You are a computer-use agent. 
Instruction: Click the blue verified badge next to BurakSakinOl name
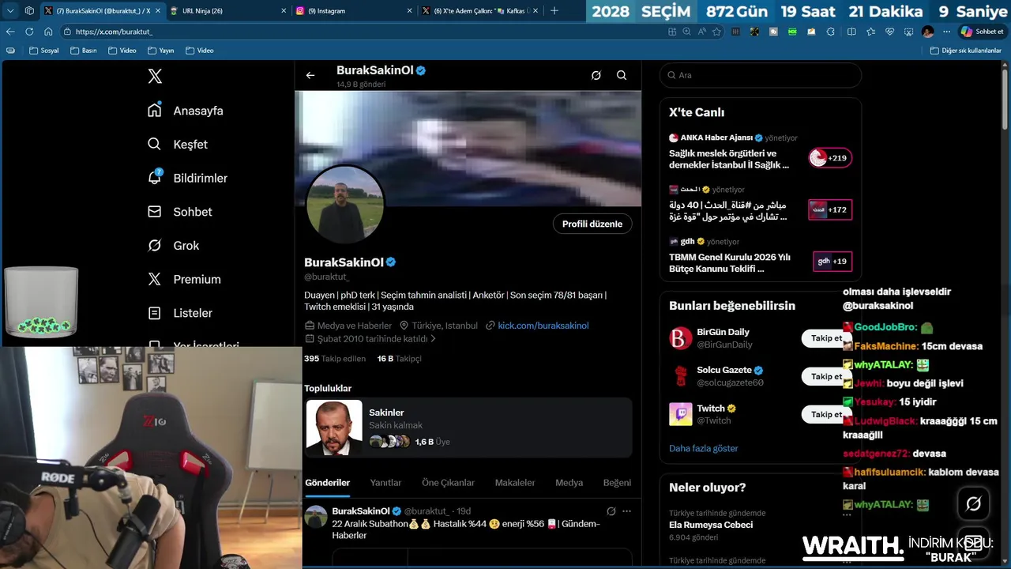point(391,262)
